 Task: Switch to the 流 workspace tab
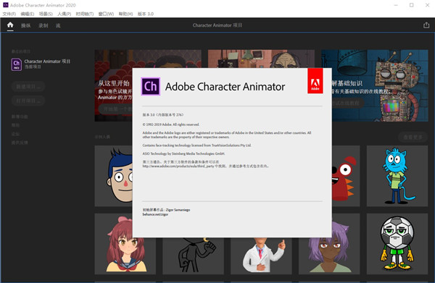(x=58, y=25)
